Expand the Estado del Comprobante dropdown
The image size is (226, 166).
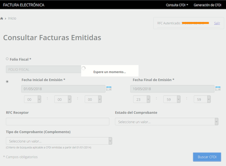click(x=166, y=122)
